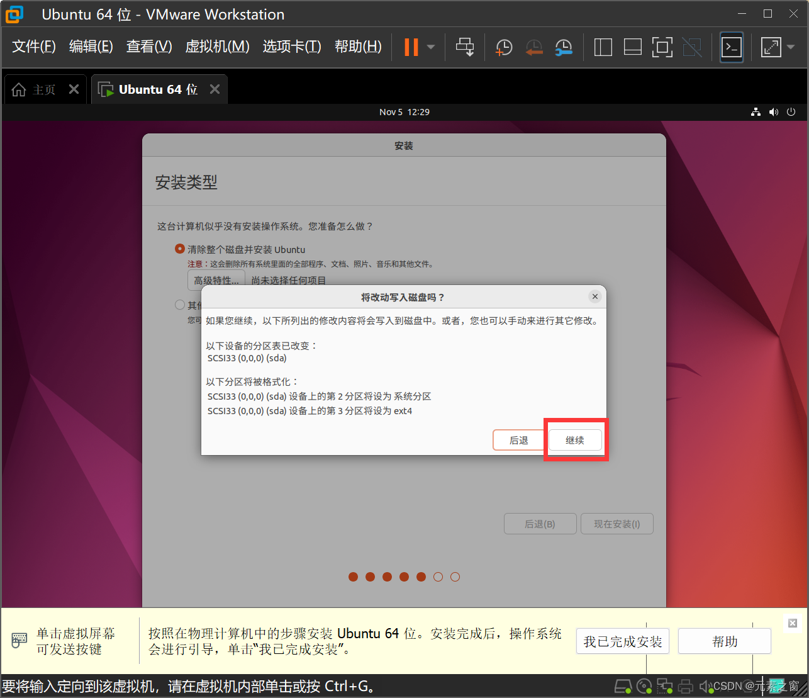The image size is (809, 698).
Task: Click 继续 to write changes to disk
Action: point(575,440)
